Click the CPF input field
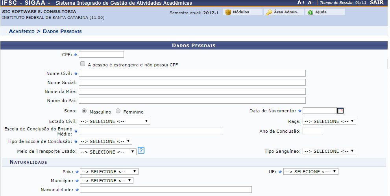 pyautogui.click(x=102, y=55)
